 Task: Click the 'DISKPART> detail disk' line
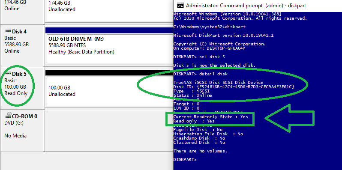201,74
